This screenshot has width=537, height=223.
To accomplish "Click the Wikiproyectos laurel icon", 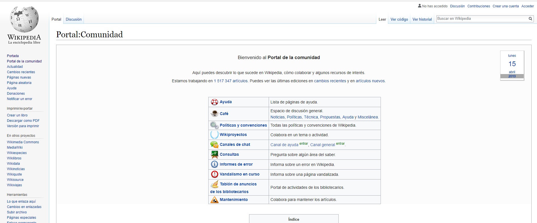I will tap(214, 135).
